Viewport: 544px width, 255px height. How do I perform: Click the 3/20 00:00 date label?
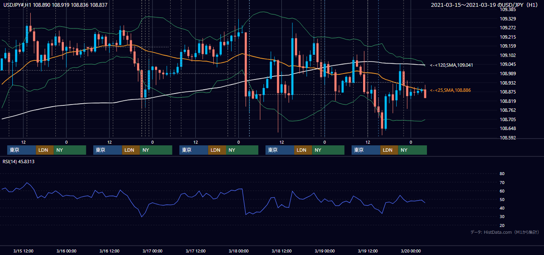coord(411,251)
